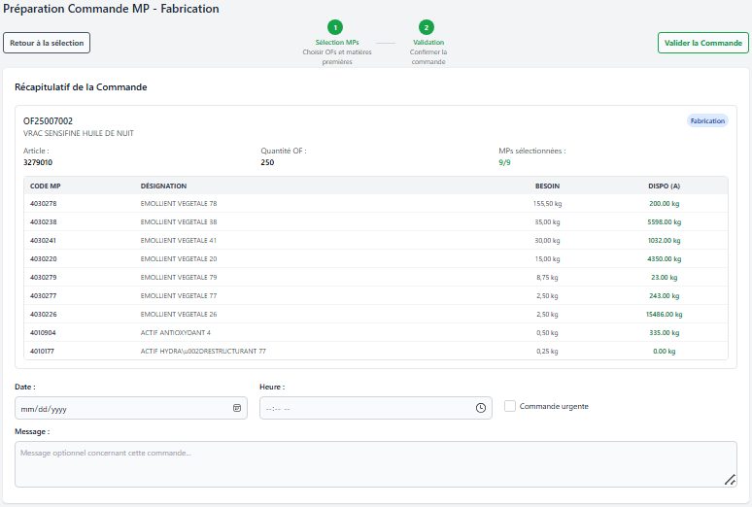Click designation EMOLLIENT VEGETALE 26

(179, 314)
